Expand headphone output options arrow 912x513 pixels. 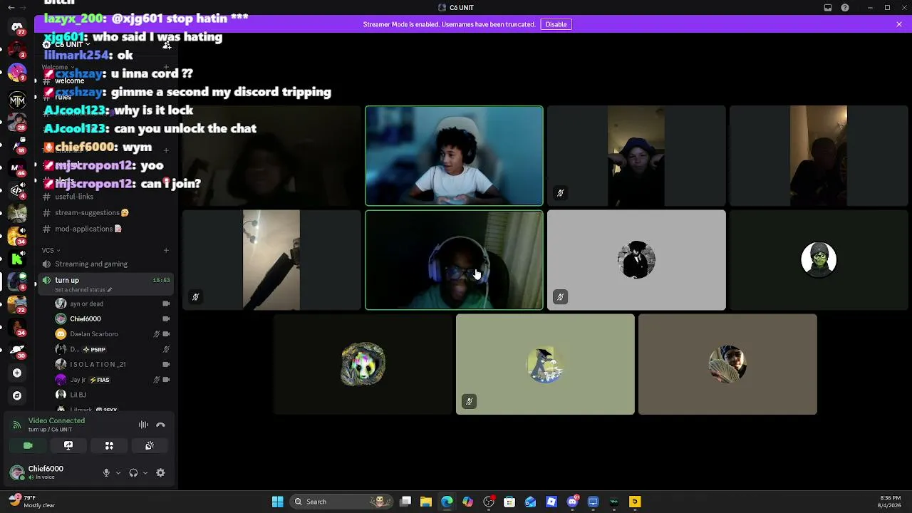pos(145,472)
